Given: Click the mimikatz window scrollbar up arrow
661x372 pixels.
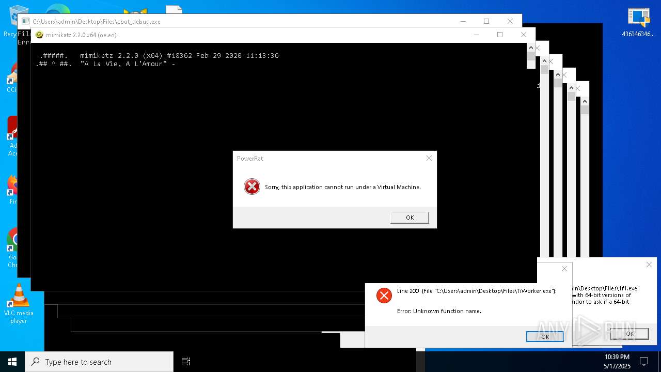Looking at the screenshot, I should click(x=531, y=47).
